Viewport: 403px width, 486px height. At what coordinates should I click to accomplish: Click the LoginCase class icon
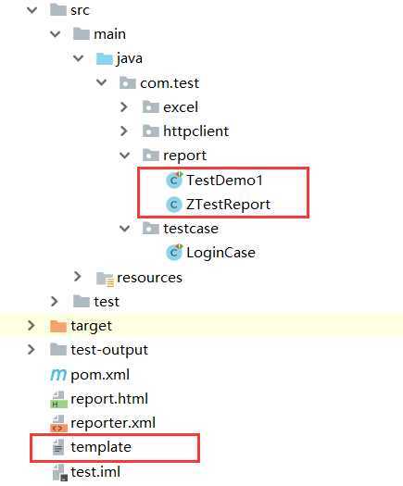[174, 253]
